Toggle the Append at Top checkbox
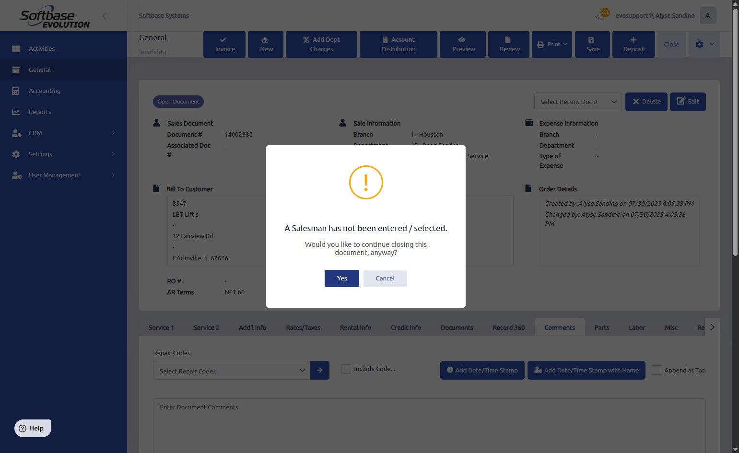This screenshot has width=739, height=453. (x=657, y=370)
